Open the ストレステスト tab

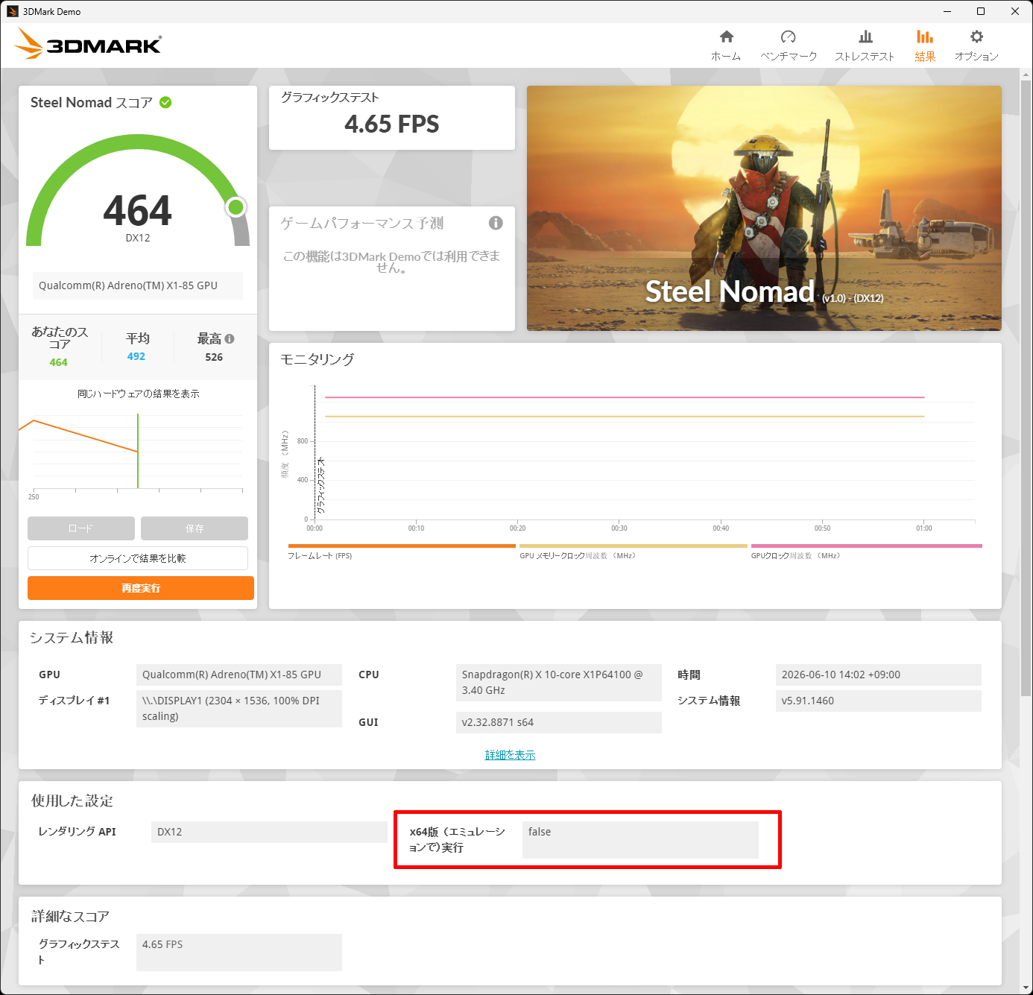[x=865, y=45]
